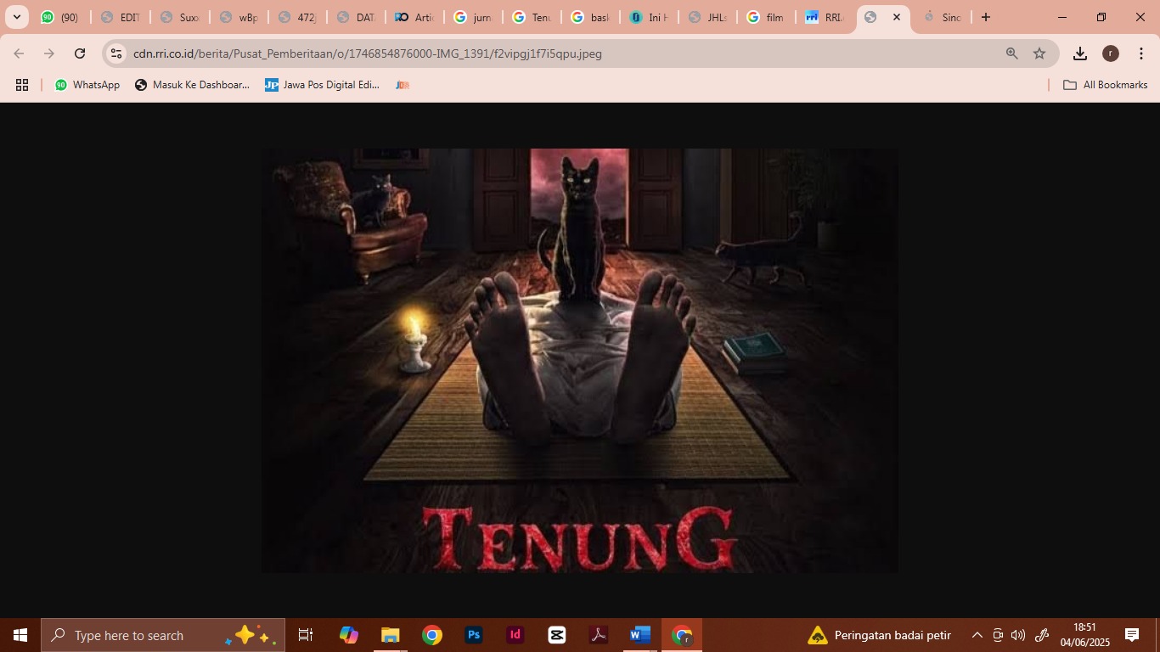
Task: Mute audio via the speaker icon
Action: [1017, 634]
